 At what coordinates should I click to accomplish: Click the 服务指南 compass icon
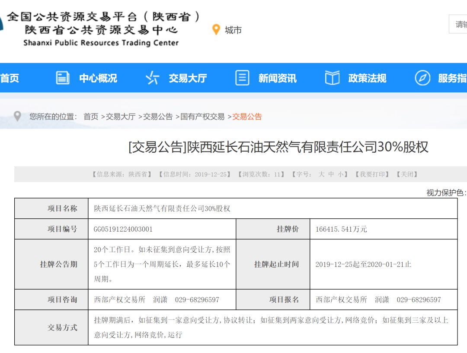point(422,78)
